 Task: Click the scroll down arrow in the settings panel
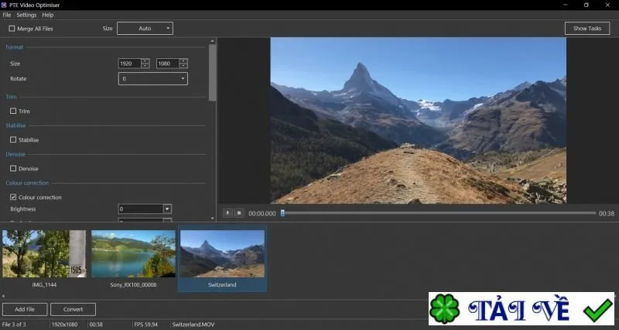212,218
